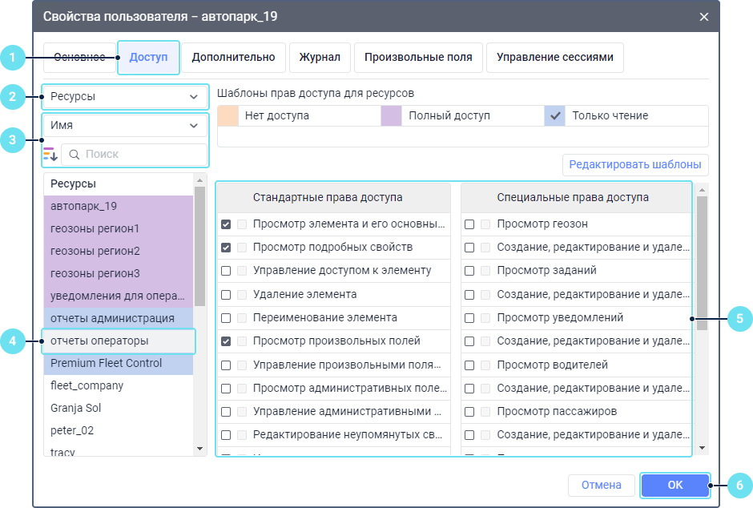
Task: Click the access rights panel scroll-up arrow
Action: (702, 191)
